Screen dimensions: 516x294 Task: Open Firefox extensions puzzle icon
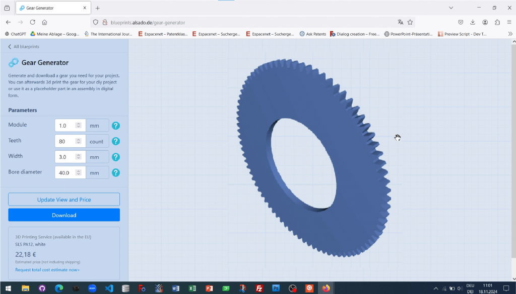tap(497, 22)
